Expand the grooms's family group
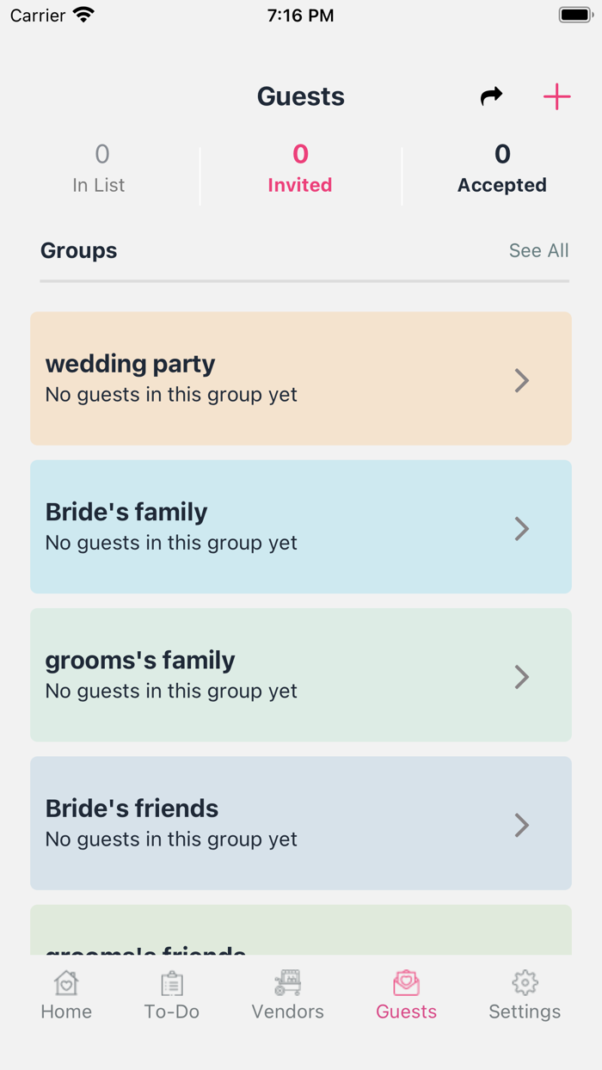602x1070 pixels. (301, 676)
